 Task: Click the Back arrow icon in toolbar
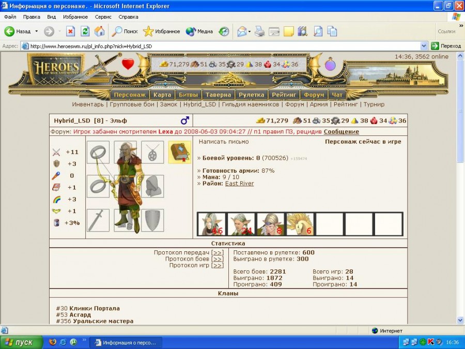(x=9, y=31)
